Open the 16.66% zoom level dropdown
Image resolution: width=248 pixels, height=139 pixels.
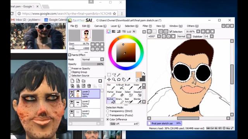tap(198, 32)
